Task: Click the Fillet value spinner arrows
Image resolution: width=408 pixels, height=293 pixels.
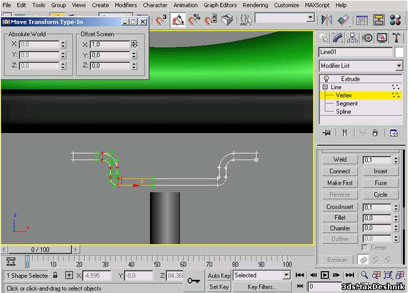Action: pyautogui.click(x=396, y=218)
